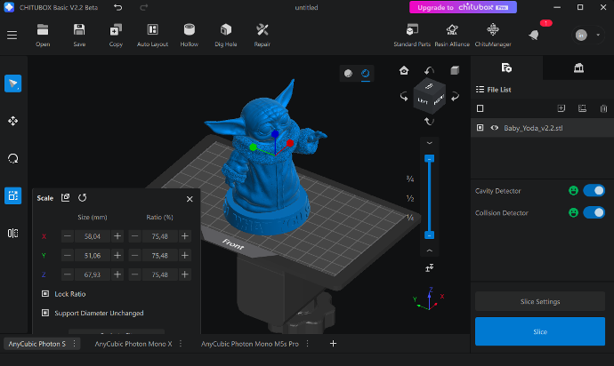This screenshot has height=366, width=614.
Task: Select the Rotate tool in left sidebar
Action: pyautogui.click(x=13, y=158)
